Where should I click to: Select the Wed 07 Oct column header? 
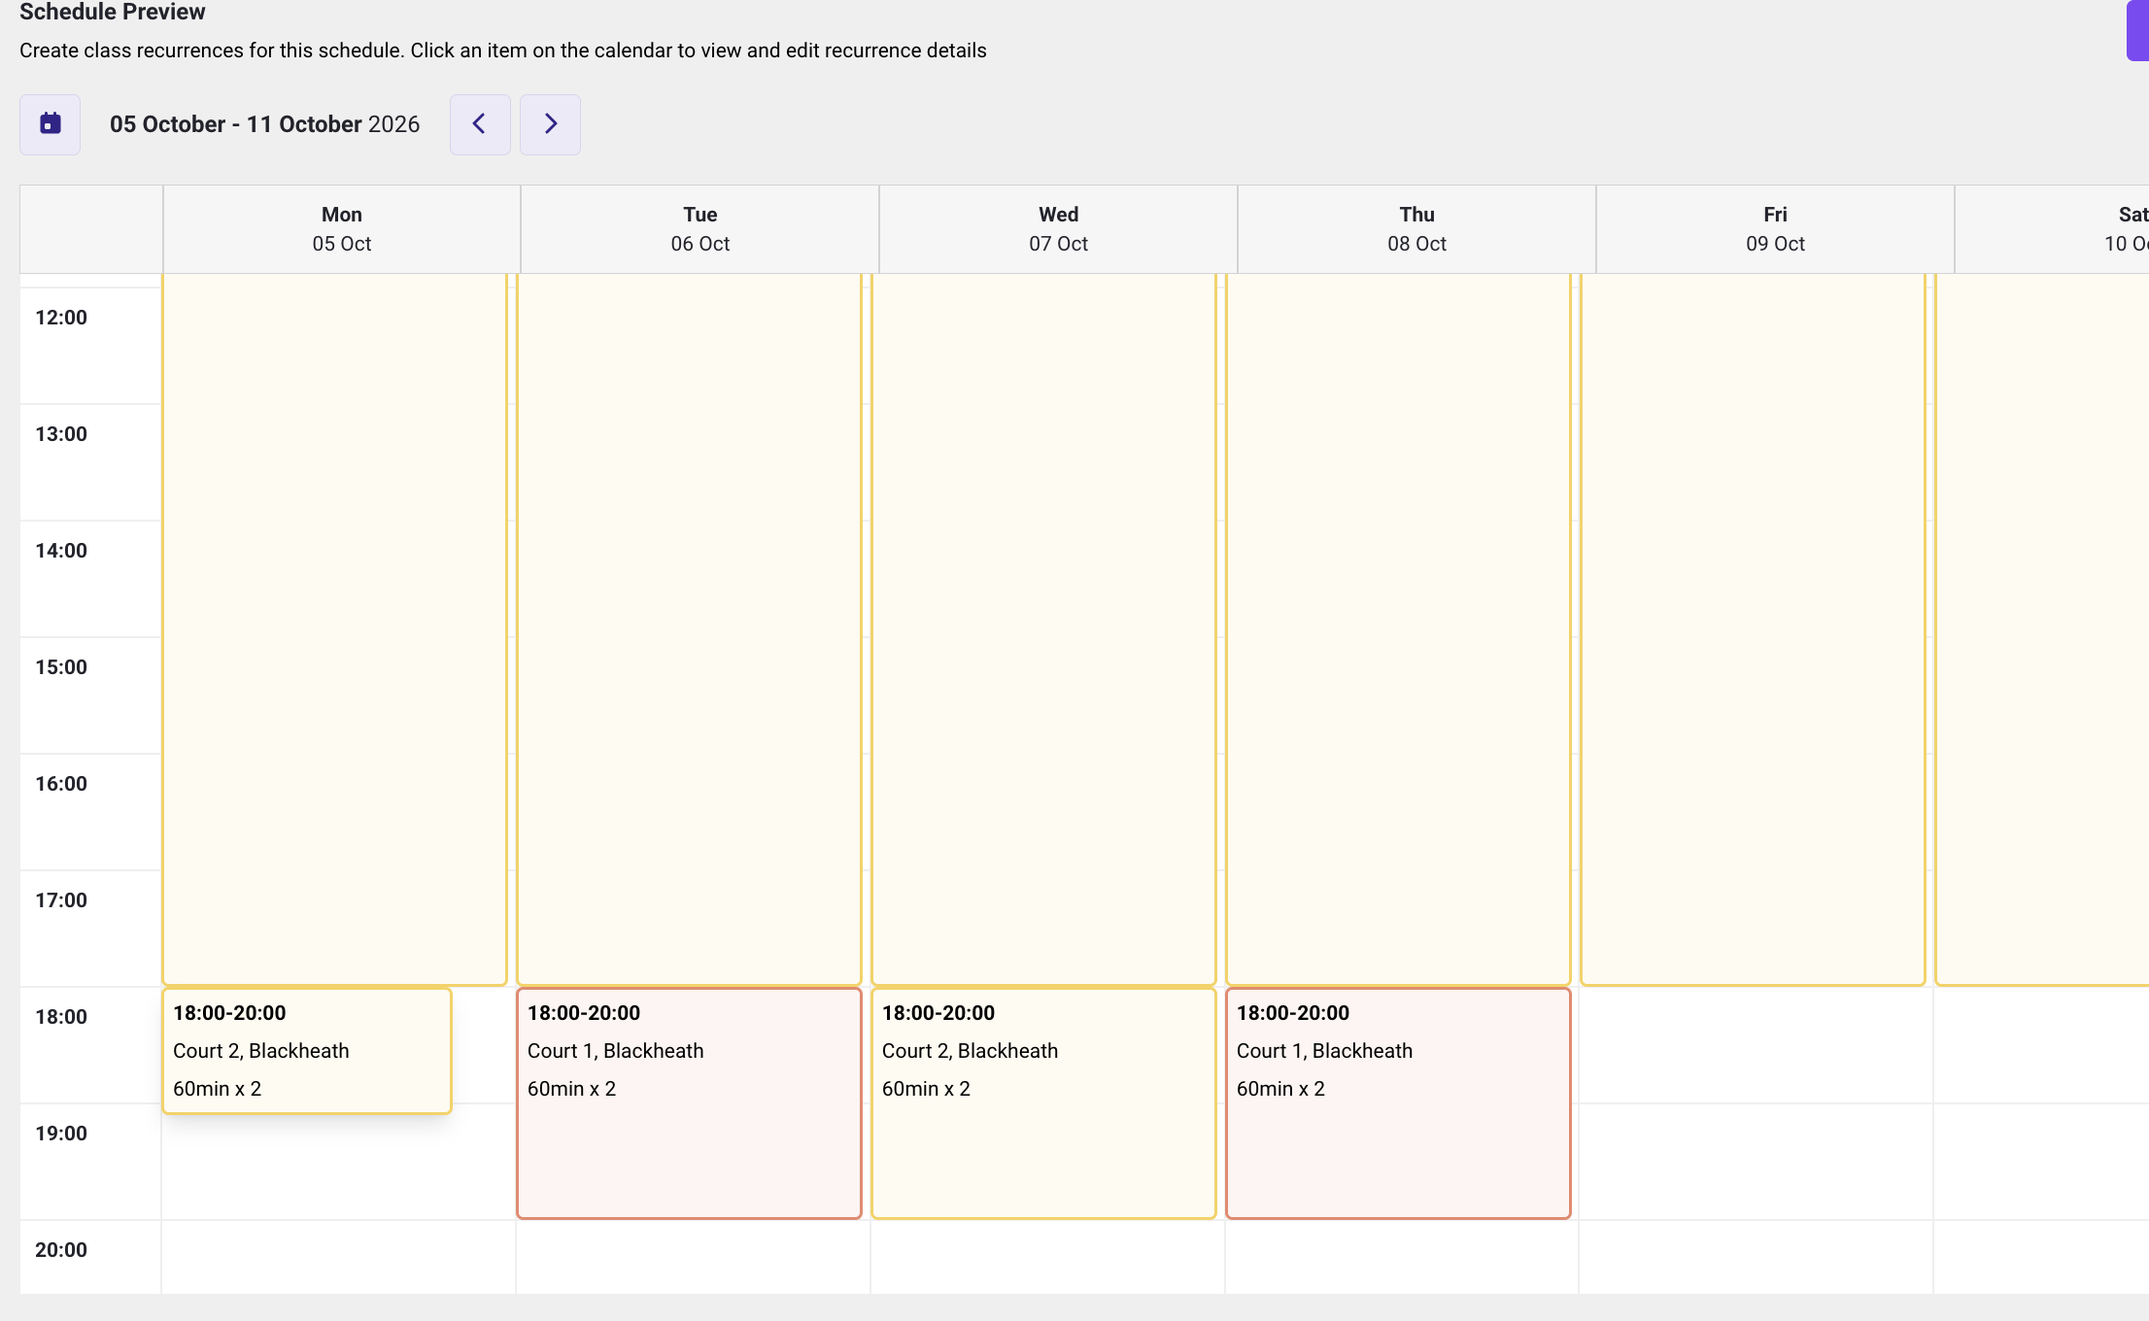coord(1059,229)
